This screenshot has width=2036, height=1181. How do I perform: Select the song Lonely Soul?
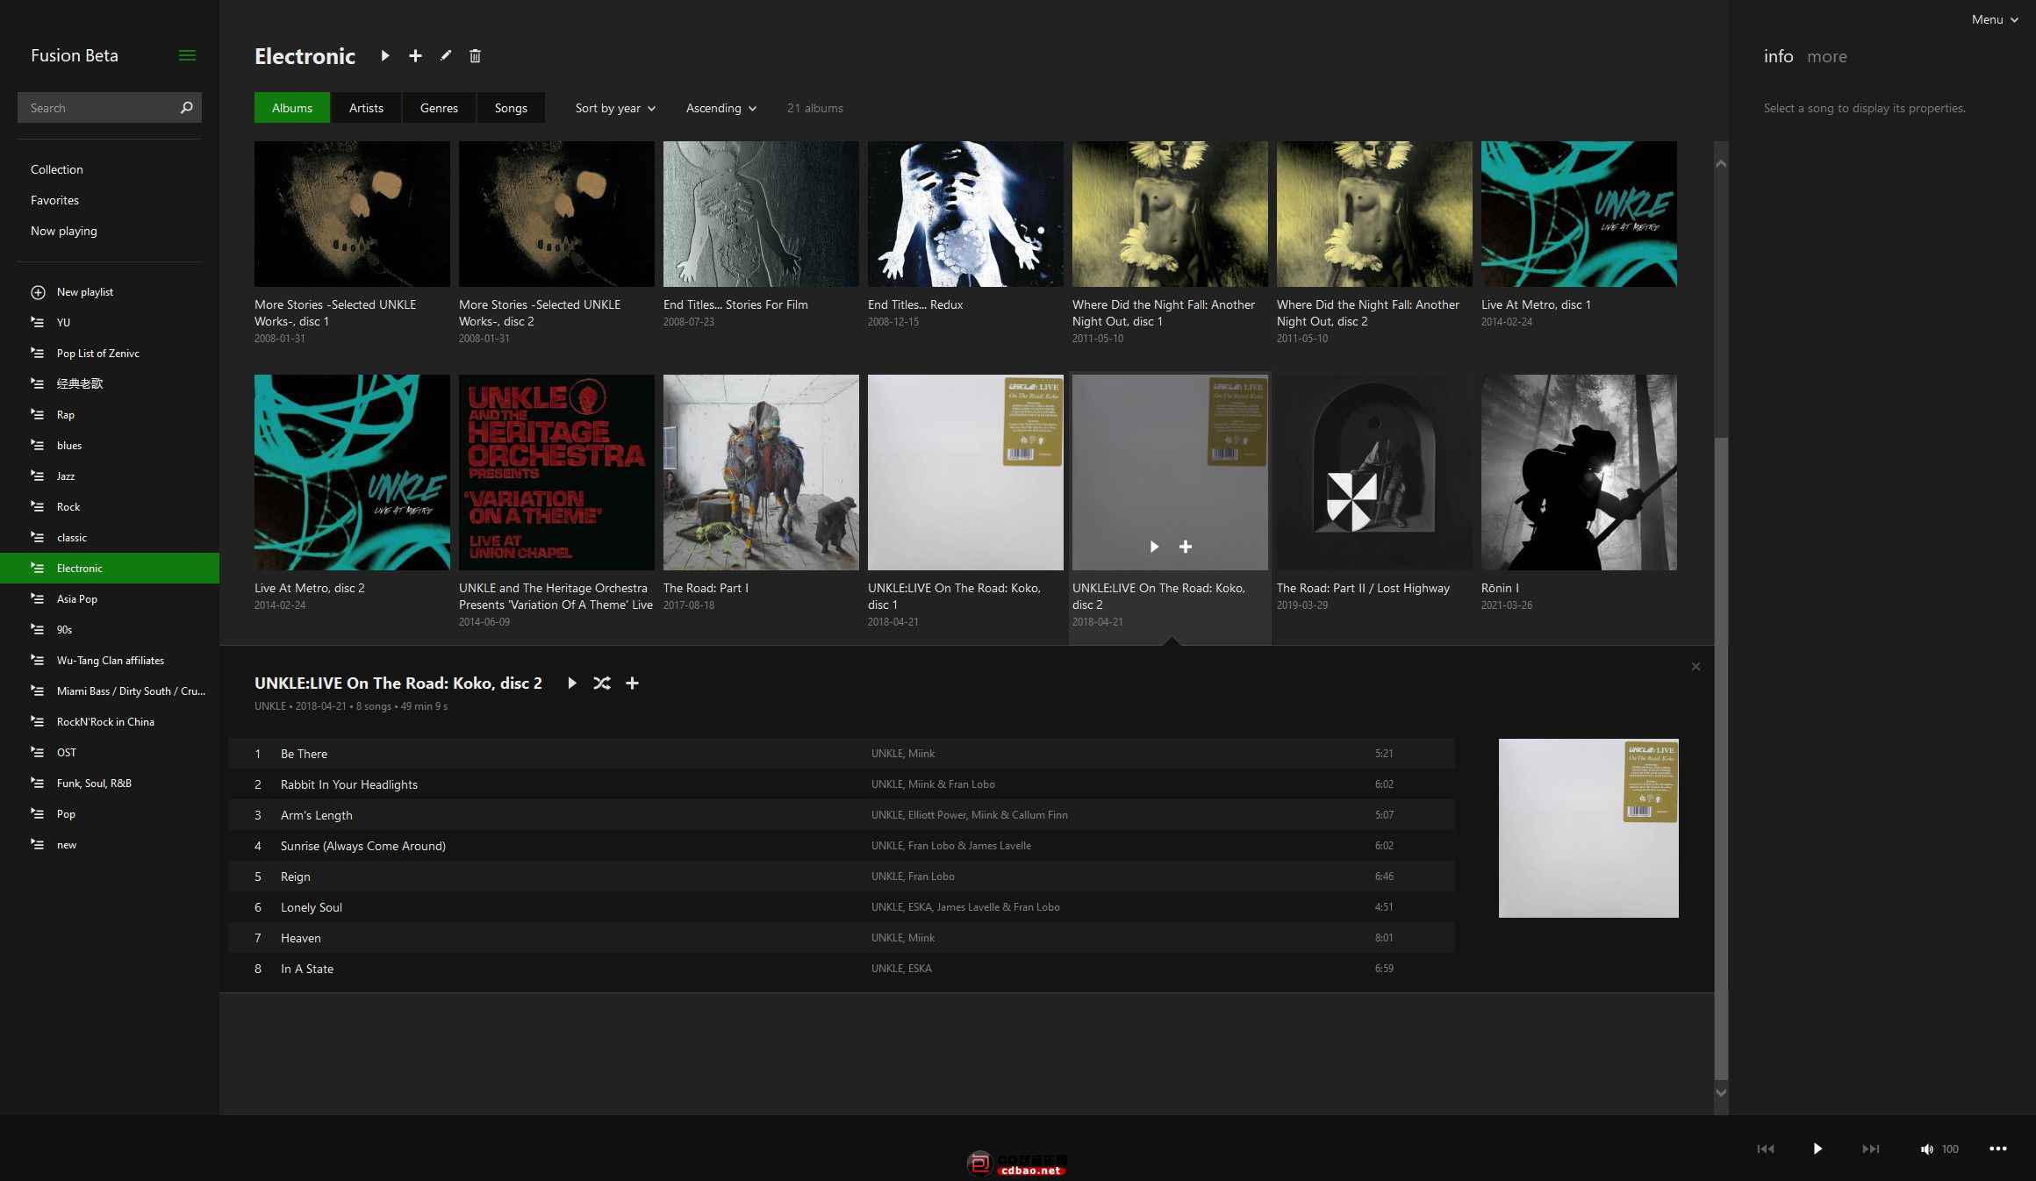[x=842, y=907]
